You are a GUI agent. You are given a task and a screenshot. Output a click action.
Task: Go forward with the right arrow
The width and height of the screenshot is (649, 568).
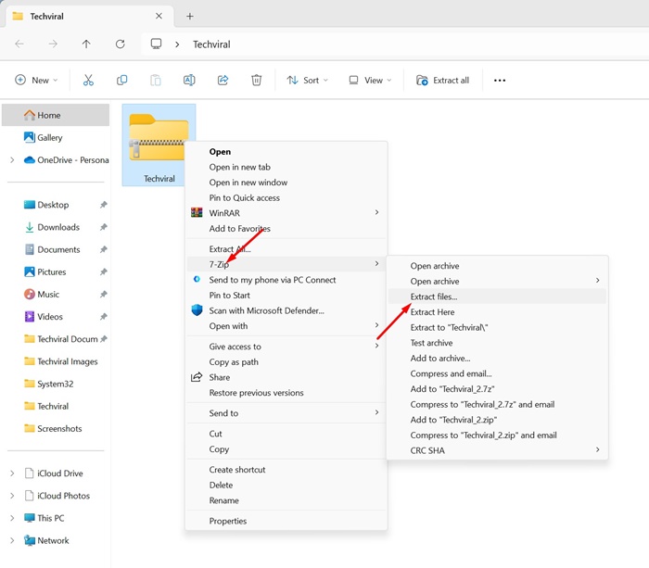(x=53, y=44)
